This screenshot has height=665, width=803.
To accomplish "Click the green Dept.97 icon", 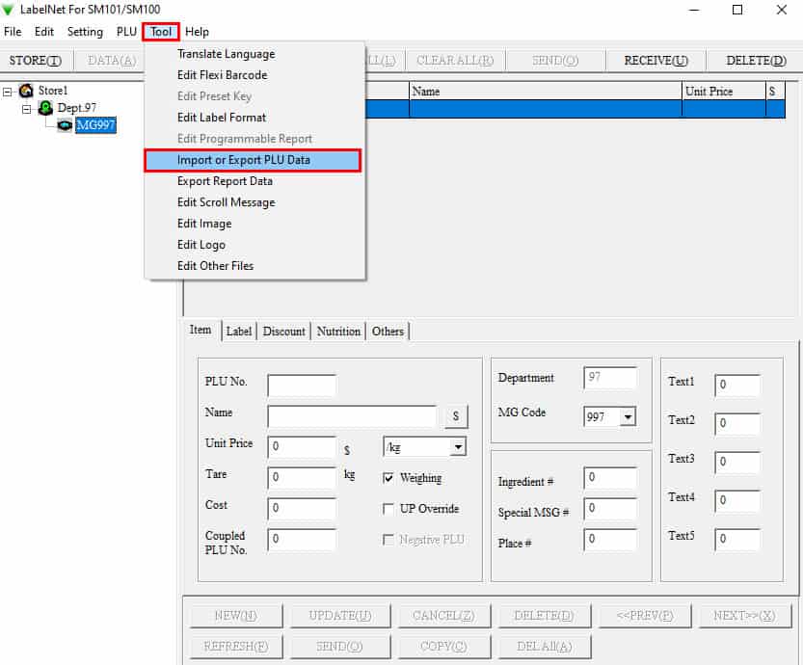I will (x=45, y=108).
